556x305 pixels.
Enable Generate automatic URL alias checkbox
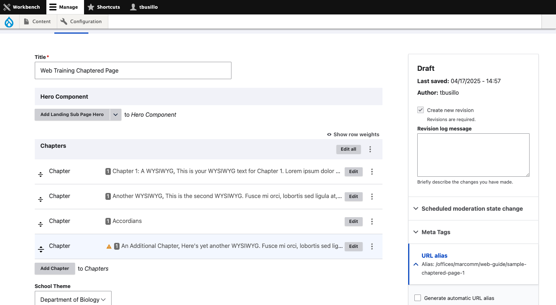(x=418, y=298)
